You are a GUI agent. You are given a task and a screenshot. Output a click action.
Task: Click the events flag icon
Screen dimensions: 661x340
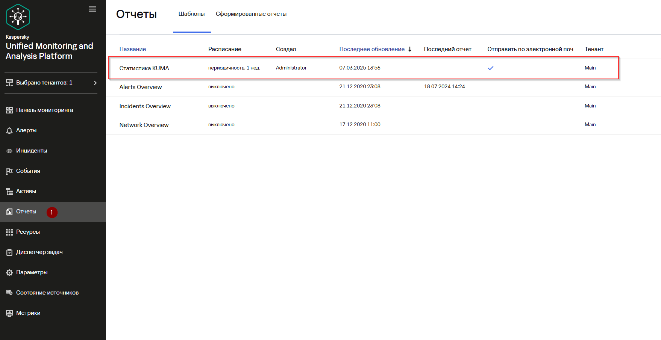coord(9,171)
